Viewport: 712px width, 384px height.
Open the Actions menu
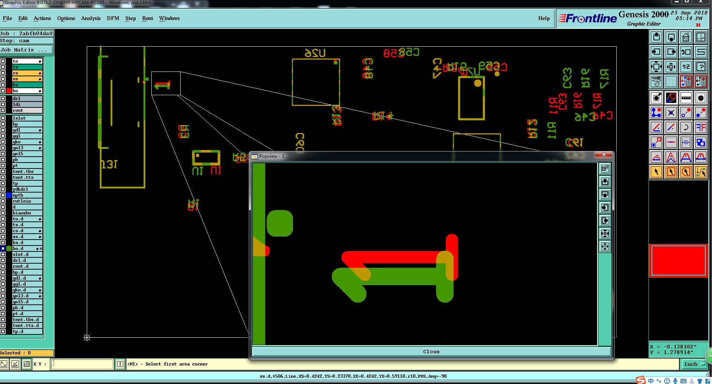[x=42, y=18]
